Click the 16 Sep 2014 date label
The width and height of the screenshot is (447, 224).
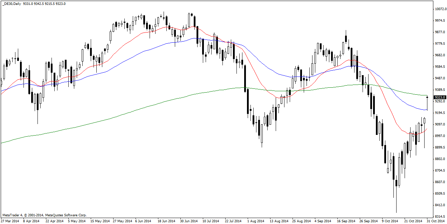(345, 221)
